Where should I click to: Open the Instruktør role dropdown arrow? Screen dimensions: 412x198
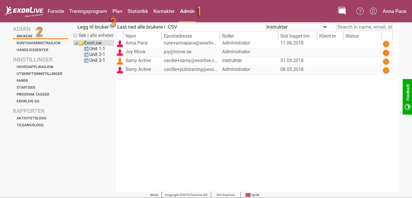[x=325, y=27]
